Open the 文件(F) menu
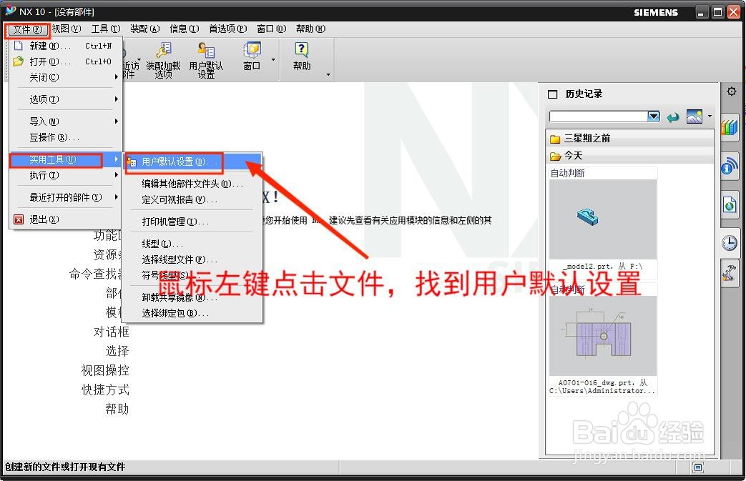746x481 pixels. click(28, 29)
